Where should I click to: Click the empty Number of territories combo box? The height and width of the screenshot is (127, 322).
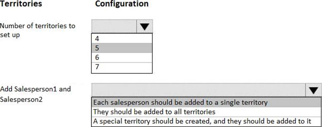pos(114,26)
